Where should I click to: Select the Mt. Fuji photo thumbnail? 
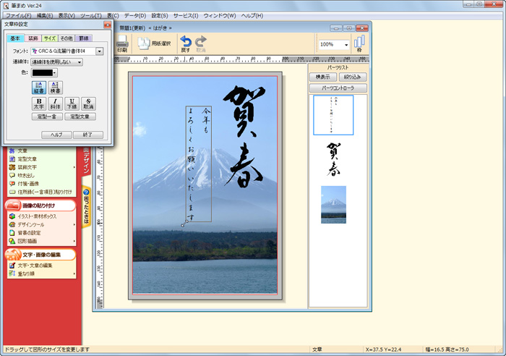point(333,205)
